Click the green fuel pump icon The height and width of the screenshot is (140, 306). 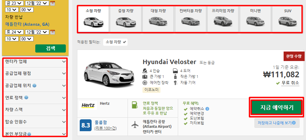(x=134, y=104)
